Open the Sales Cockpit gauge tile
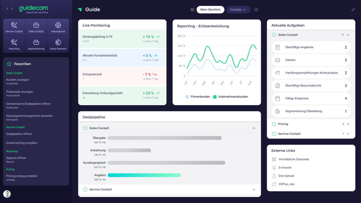361x203 pixels. click(36, 27)
